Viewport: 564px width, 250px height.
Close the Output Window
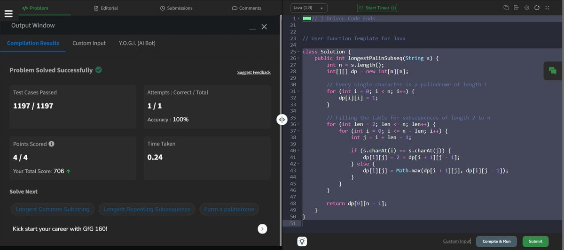click(264, 27)
